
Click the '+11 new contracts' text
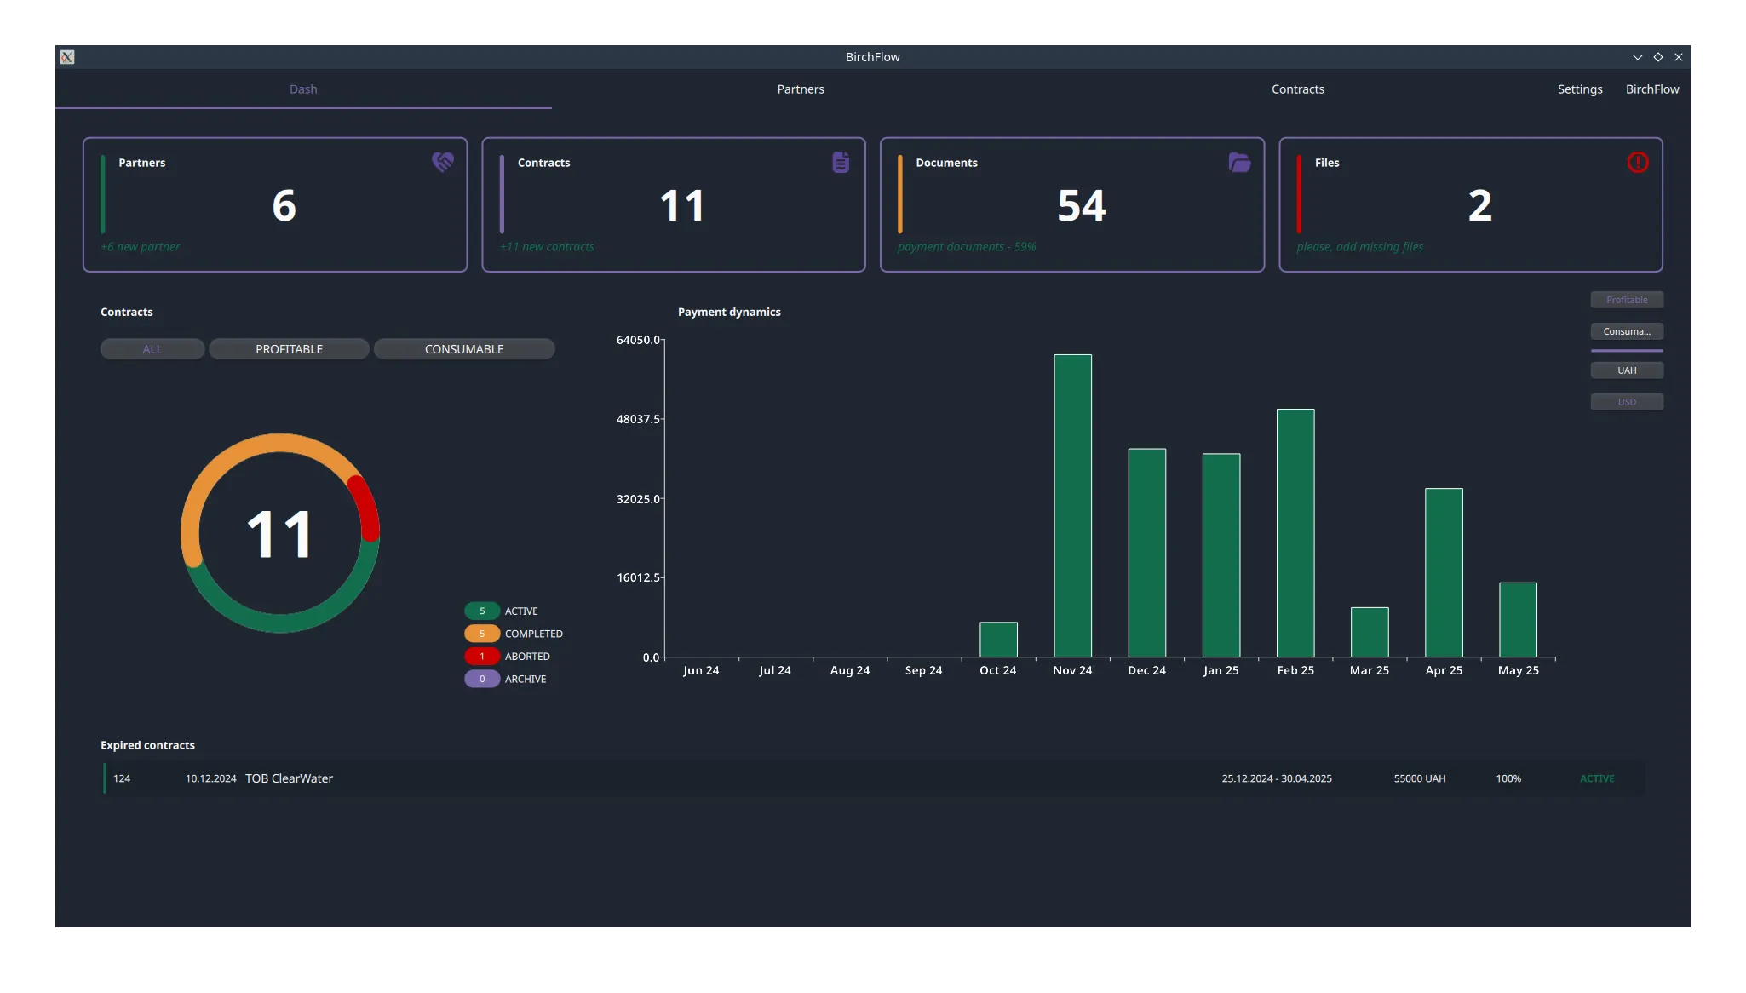tap(547, 247)
